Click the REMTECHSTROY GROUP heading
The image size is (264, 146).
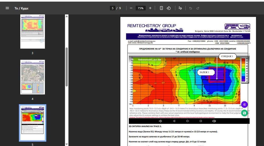coord(152,26)
